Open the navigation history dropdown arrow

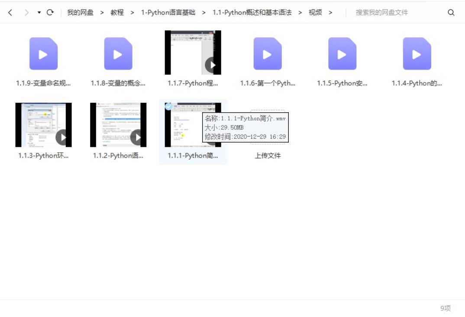click(39, 13)
